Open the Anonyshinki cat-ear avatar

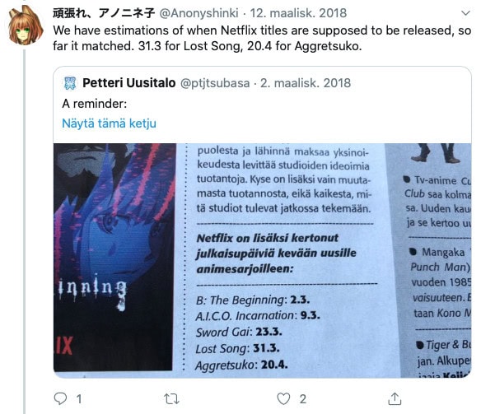point(26,26)
